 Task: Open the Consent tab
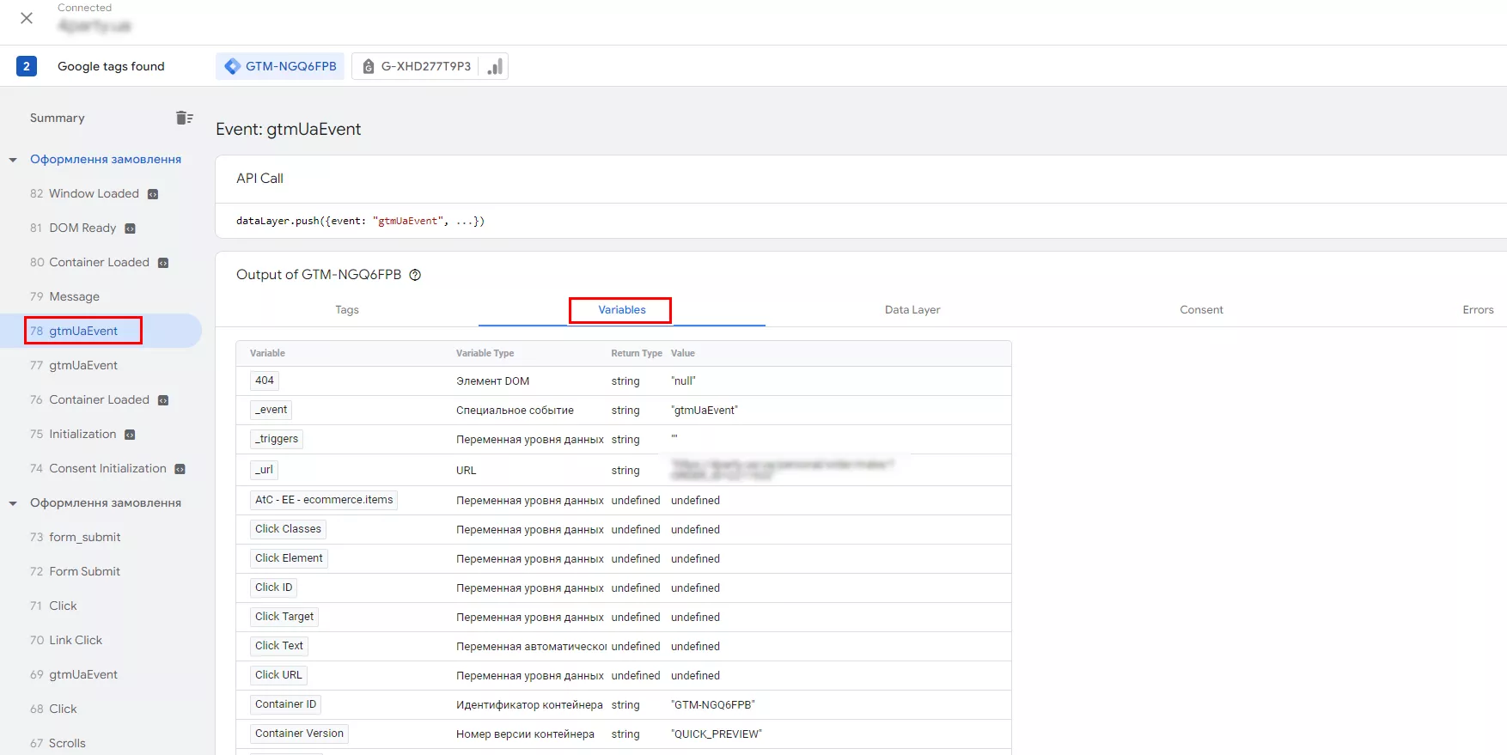pyautogui.click(x=1201, y=310)
